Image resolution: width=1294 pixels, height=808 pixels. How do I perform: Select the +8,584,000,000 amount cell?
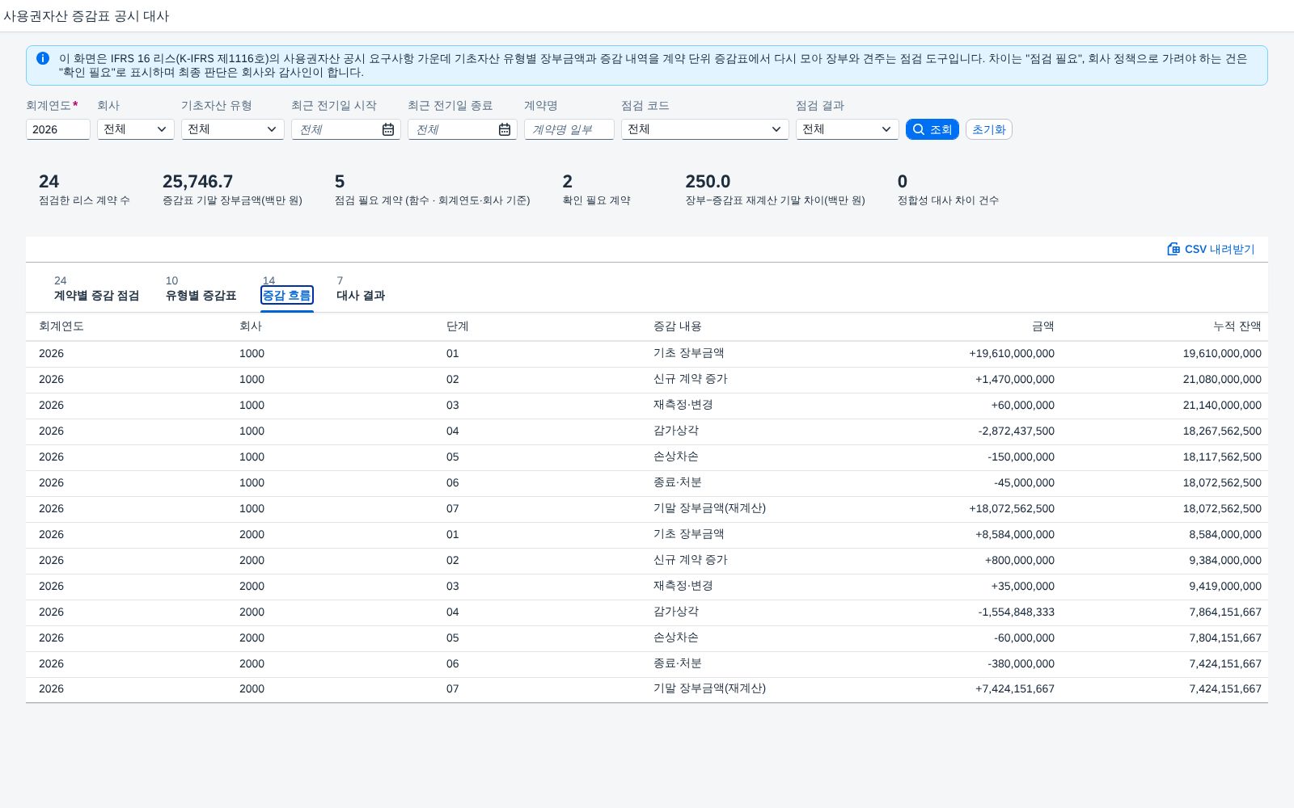pos(1015,534)
